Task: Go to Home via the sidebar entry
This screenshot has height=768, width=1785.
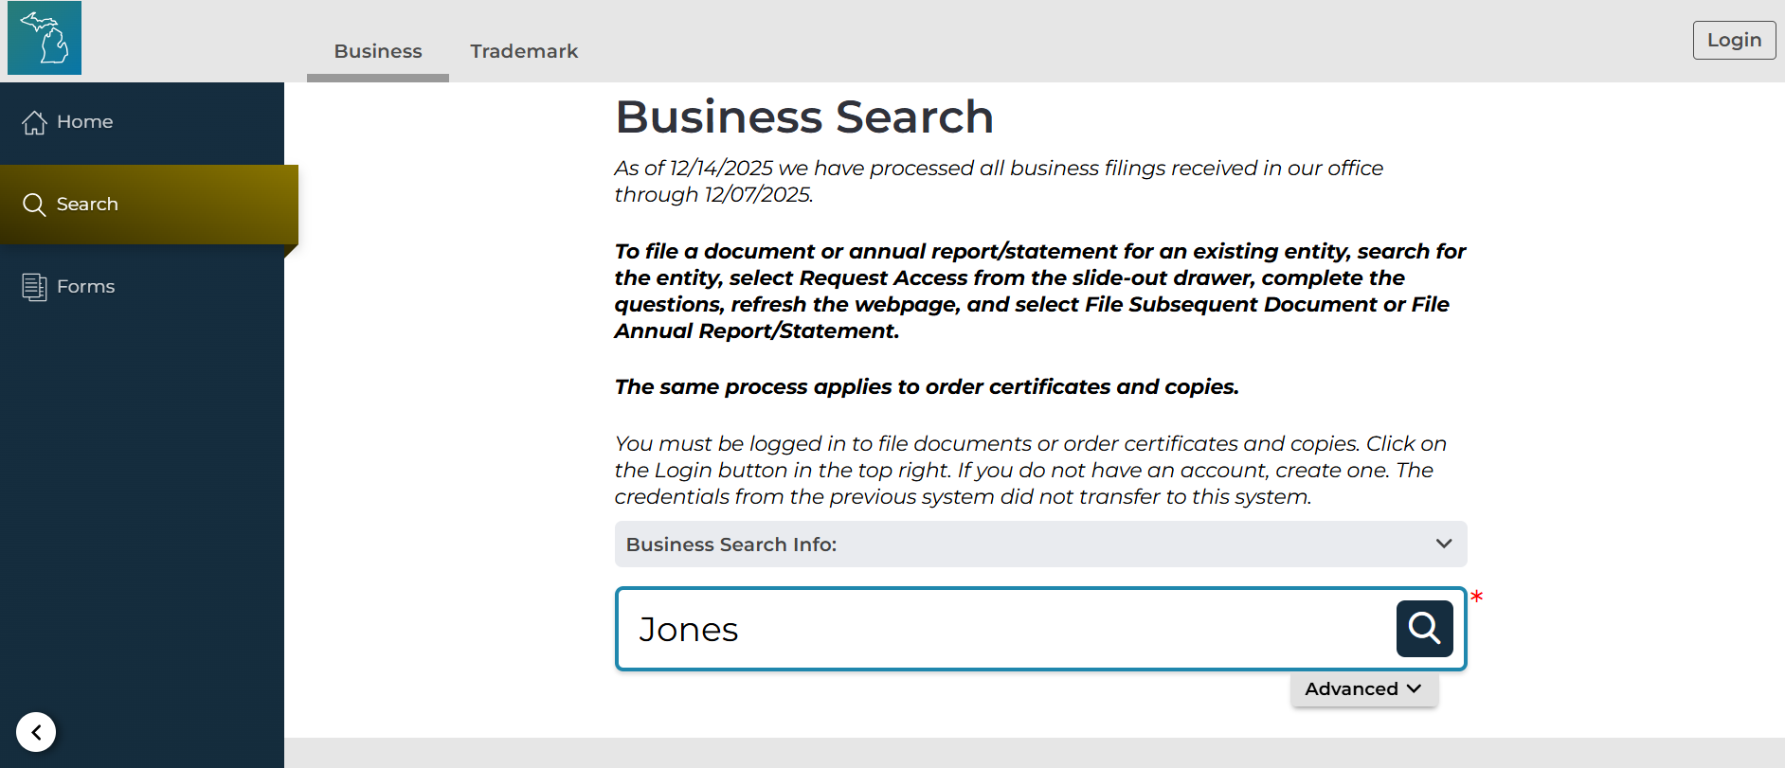Action: pyautogui.click(x=84, y=121)
